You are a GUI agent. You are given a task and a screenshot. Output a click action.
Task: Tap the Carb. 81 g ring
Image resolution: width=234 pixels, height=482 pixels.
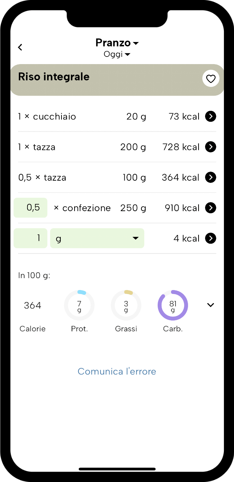pos(173,305)
